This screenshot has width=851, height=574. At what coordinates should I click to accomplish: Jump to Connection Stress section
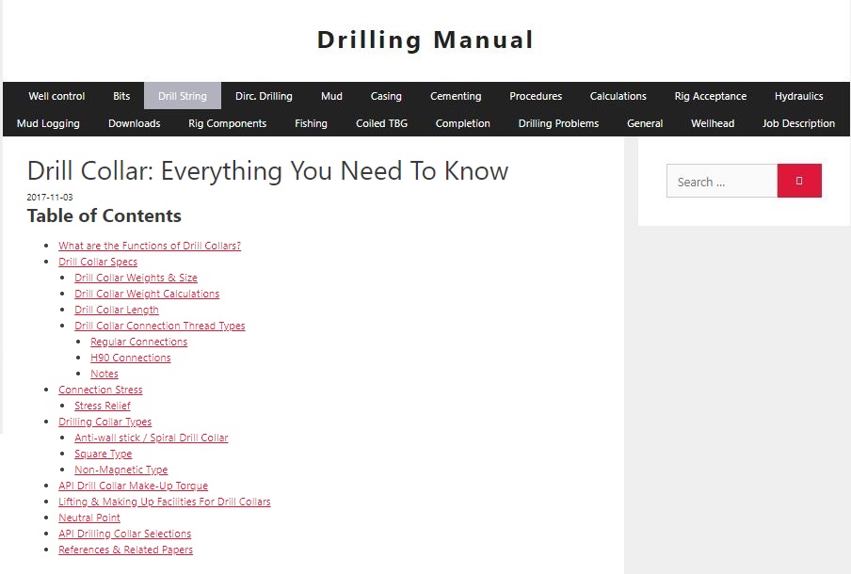point(101,390)
